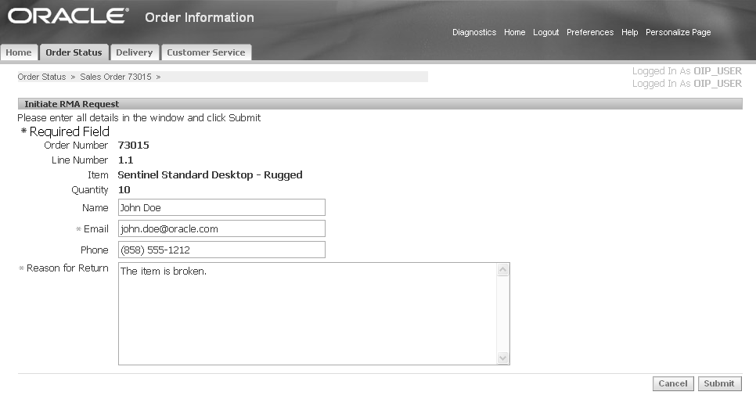Click into the Name input field
This screenshot has height=399, width=756.
click(221, 207)
